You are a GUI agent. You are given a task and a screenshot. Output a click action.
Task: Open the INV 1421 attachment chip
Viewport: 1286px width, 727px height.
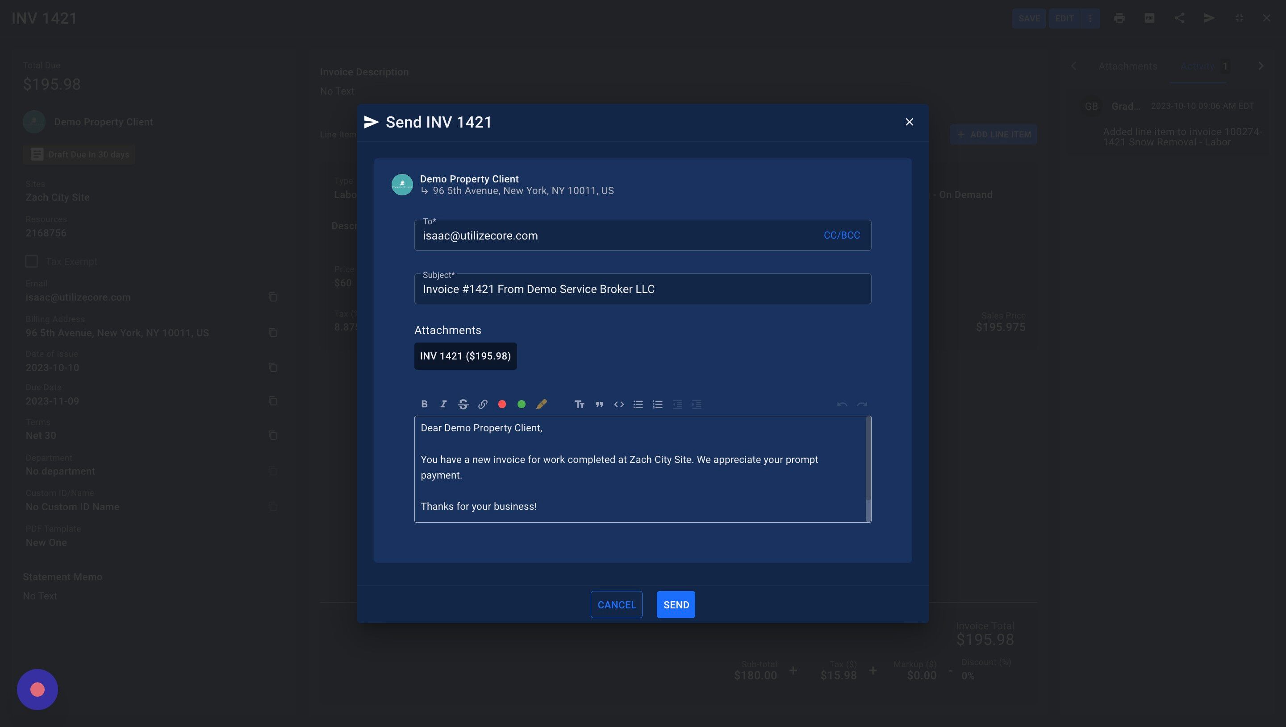pyautogui.click(x=465, y=356)
